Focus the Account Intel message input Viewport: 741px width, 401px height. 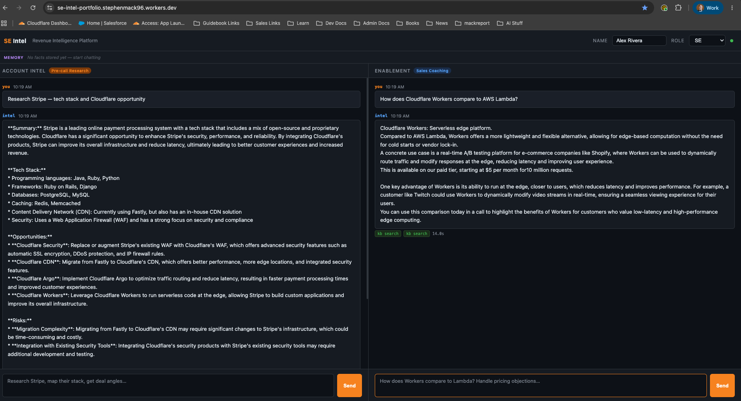[168, 385]
